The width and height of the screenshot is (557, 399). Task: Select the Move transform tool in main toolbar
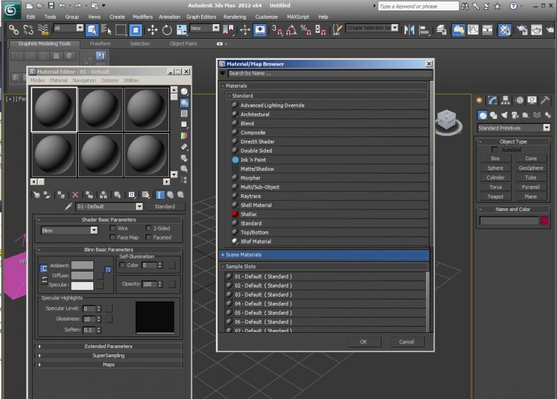point(152,30)
